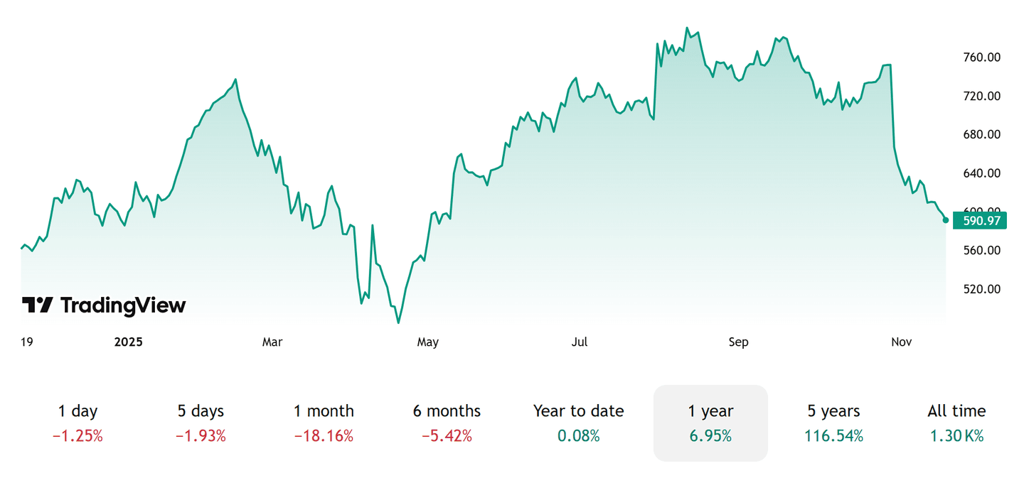Open the All time chart view
Image resolution: width=1024 pixels, height=478 pixels.
pyautogui.click(x=956, y=411)
